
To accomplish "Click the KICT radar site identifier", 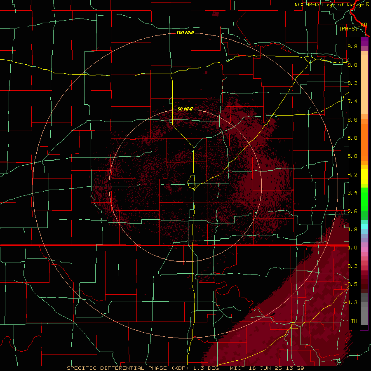I will pyautogui.click(x=237, y=368).
